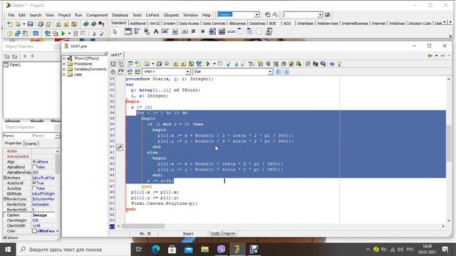Open the Project menu
456x256 pixels.
click(x=64, y=15)
